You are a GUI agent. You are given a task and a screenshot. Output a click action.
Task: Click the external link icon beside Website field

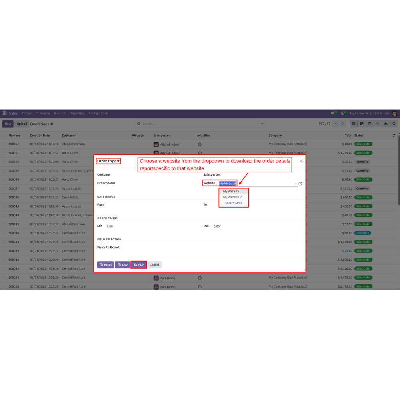[300, 184]
